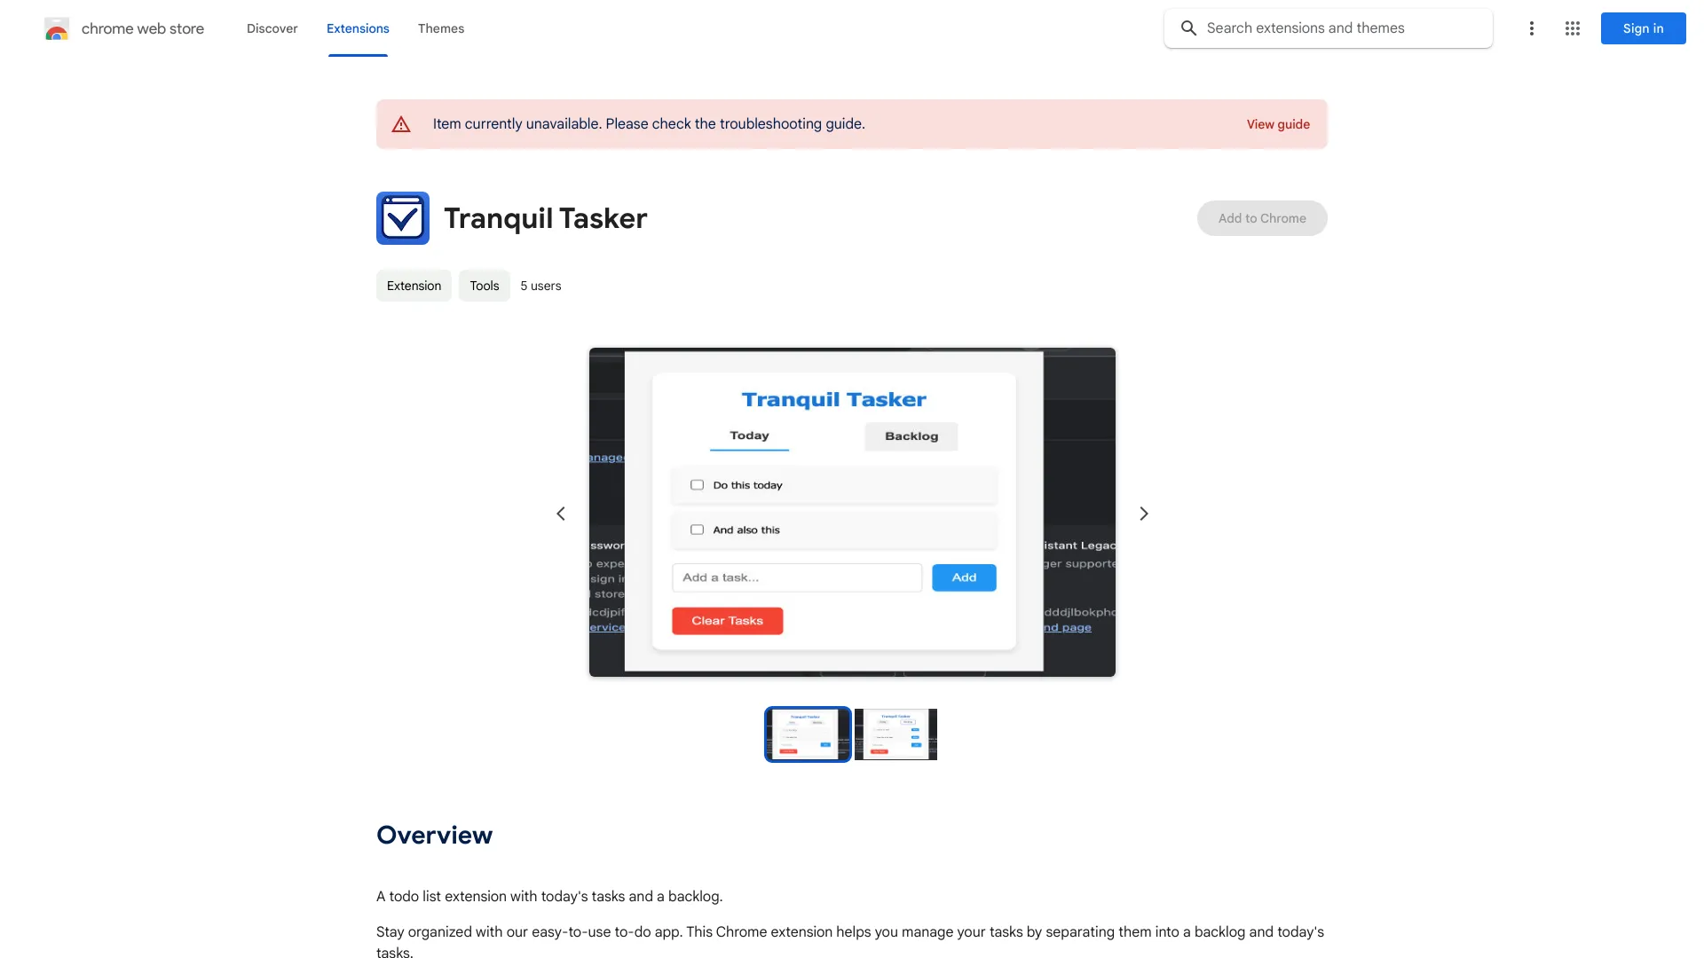This screenshot has height=958, width=1704.
Task: Switch to the Today tab
Action: click(749, 436)
